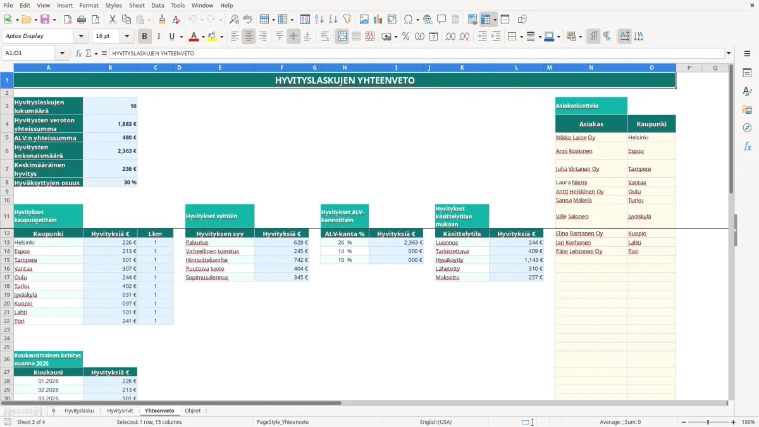Click the Undo arrow icon
759x427 pixels.
192,20
